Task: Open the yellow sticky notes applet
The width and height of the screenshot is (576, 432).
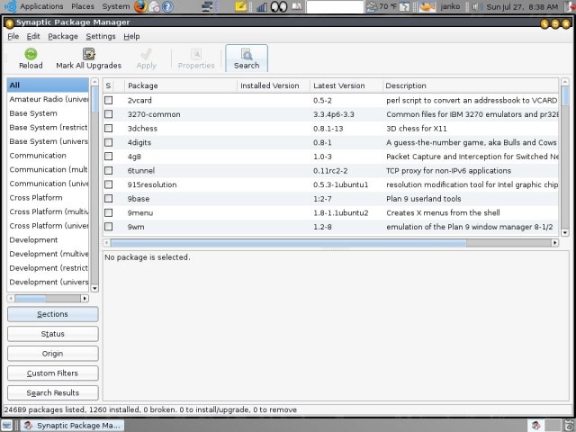Action: [241, 6]
